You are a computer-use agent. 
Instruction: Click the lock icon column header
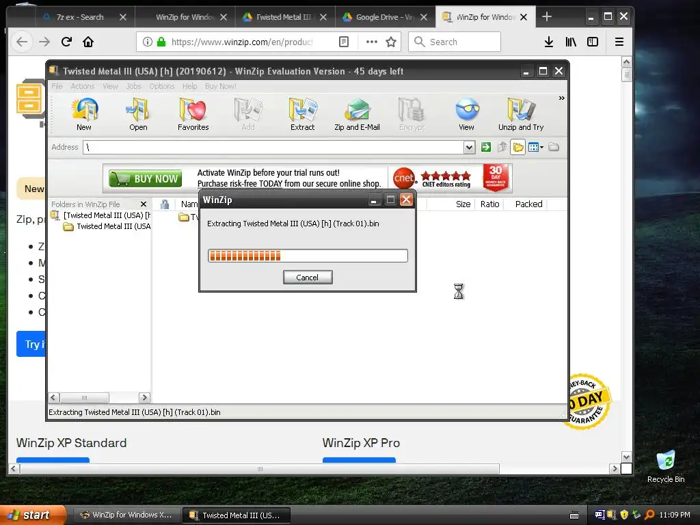[x=165, y=204]
